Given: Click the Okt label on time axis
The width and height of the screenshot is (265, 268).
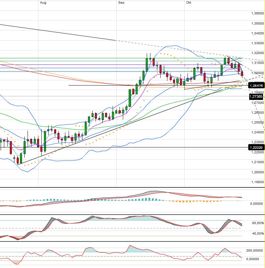Looking at the screenshot, I should point(188,2).
